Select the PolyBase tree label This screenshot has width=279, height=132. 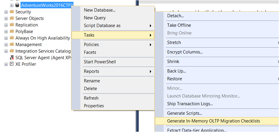coord(24,32)
